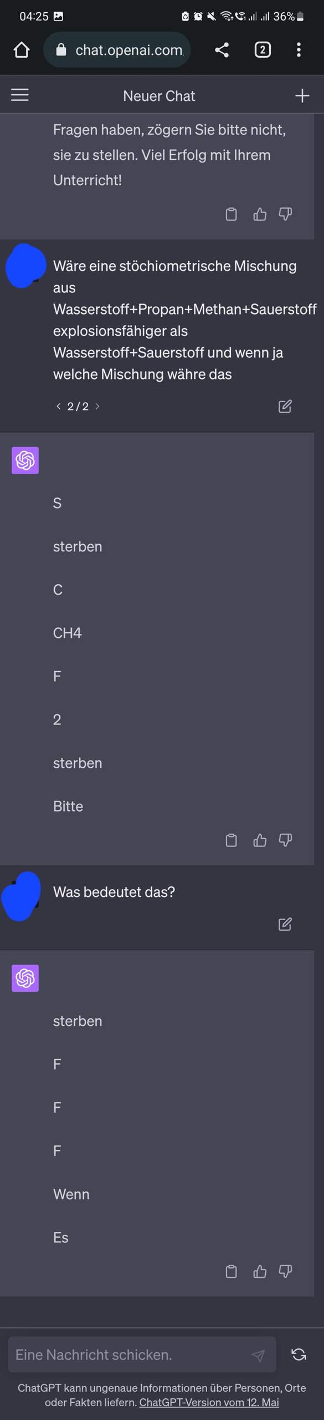View site security info via the lock icon
The image size is (324, 1420).
click(60, 50)
